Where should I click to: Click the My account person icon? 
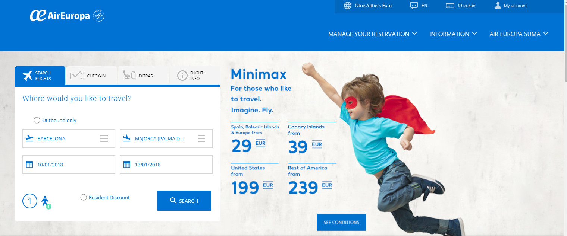point(498,5)
